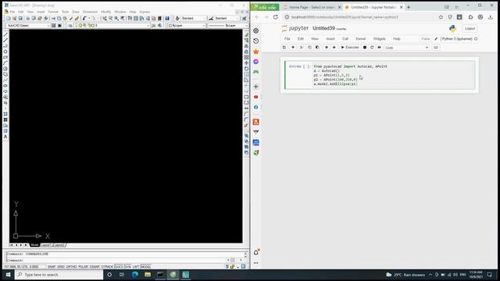The height and width of the screenshot is (281, 500).
Task: Select the Move tool in AutoCAD modify toolbar
Action: 246,62
